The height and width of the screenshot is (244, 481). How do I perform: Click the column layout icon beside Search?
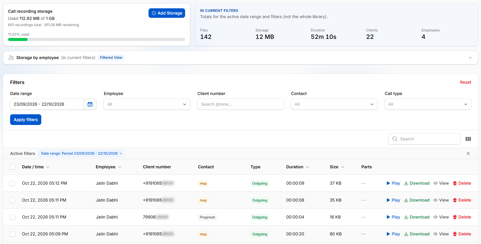[468, 139]
